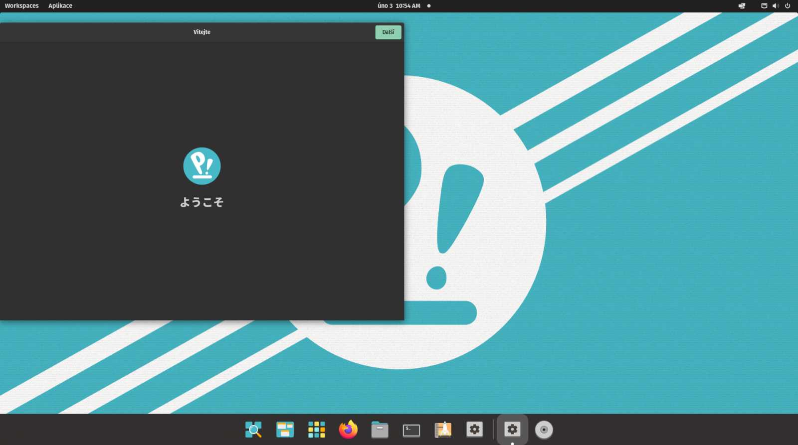Focus the running setup gear icon in the dock
Viewport: 798px width, 445px height.
512,429
